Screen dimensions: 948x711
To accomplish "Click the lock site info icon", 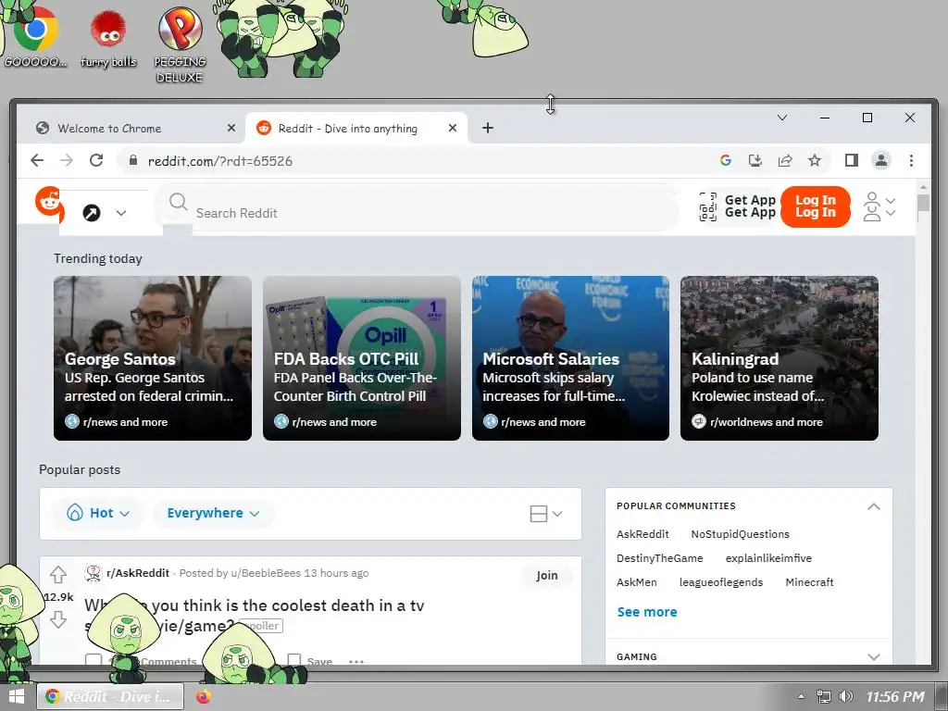I will click(x=133, y=161).
